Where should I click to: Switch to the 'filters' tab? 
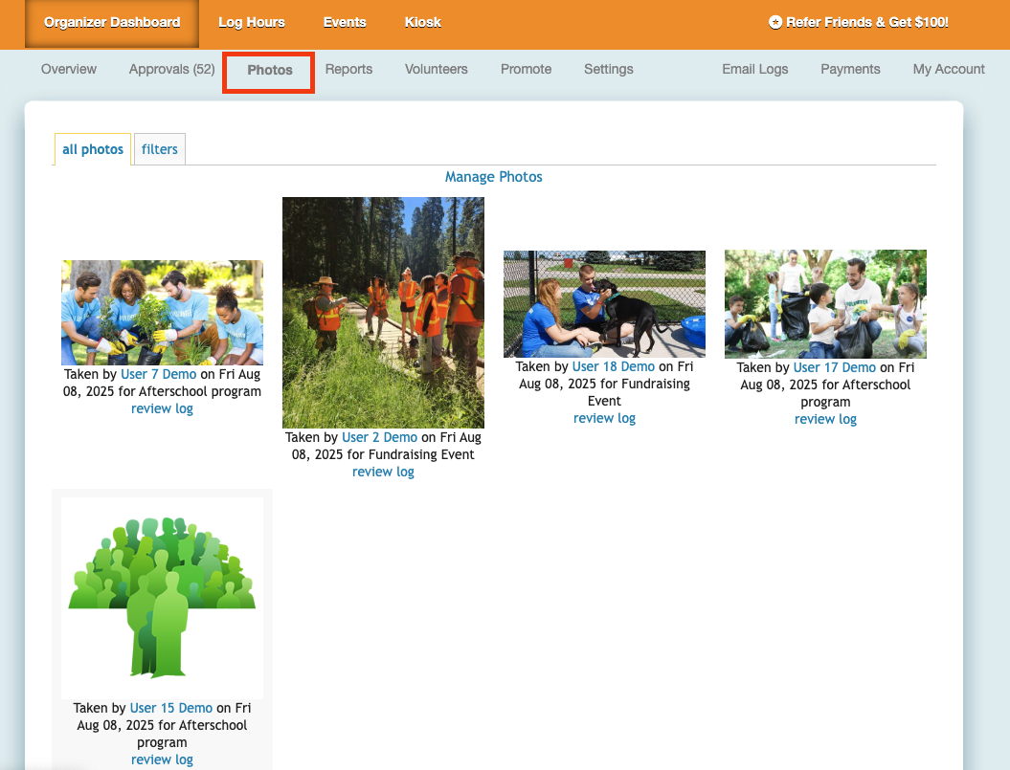pos(160,149)
